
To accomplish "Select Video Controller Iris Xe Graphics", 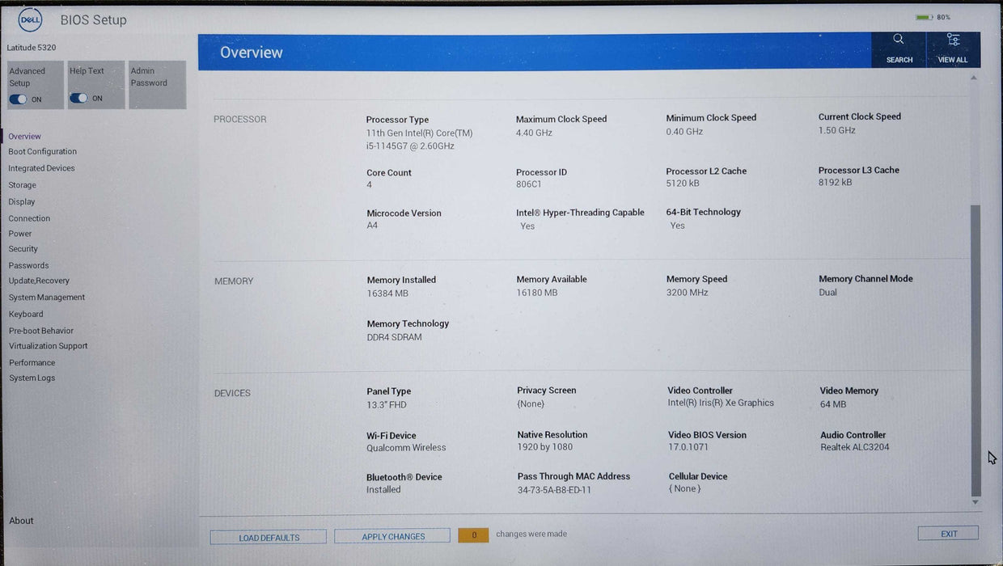I will tap(721, 403).
